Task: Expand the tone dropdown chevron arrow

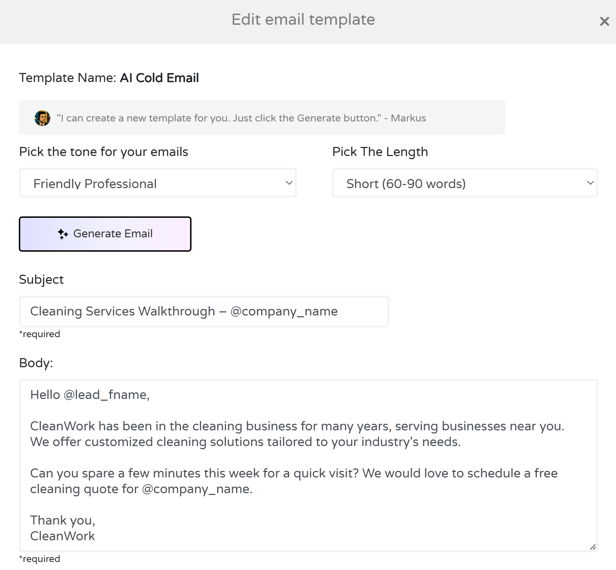Action: click(x=289, y=183)
